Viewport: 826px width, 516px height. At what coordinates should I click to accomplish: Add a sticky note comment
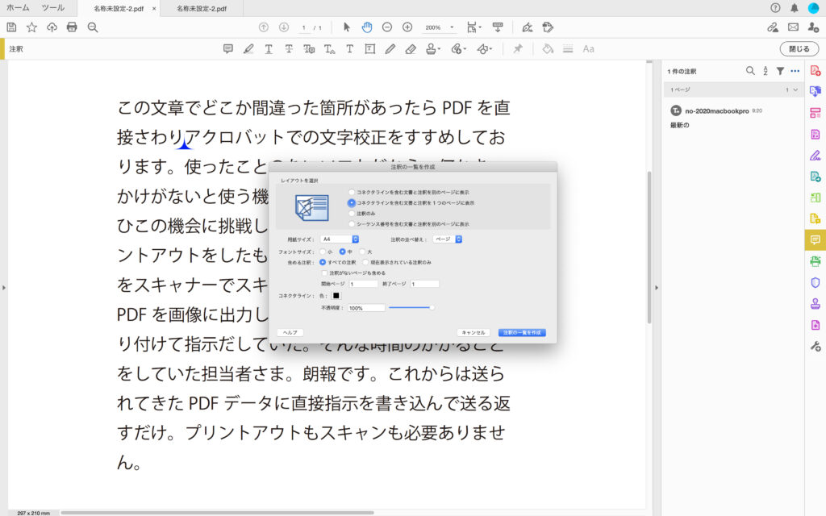pyautogui.click(x=228, y=49)
